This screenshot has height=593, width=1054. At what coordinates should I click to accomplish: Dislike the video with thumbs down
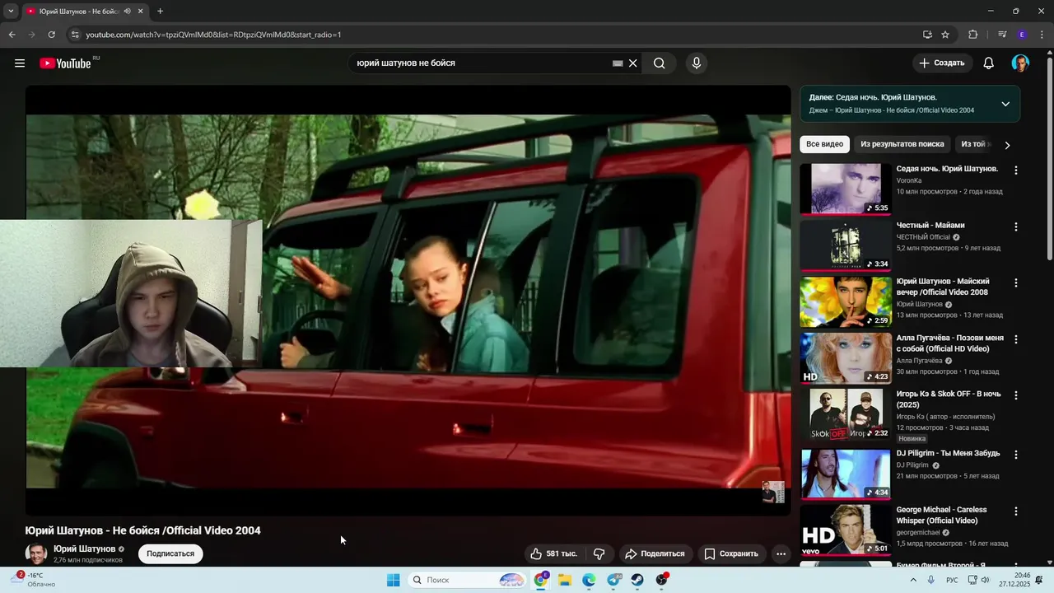[x=599, y=554]
